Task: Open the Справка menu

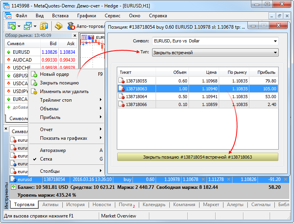Action: click(158, 16)
